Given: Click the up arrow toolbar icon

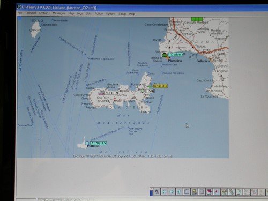Looking at the screenshot, I should point(179,192).
